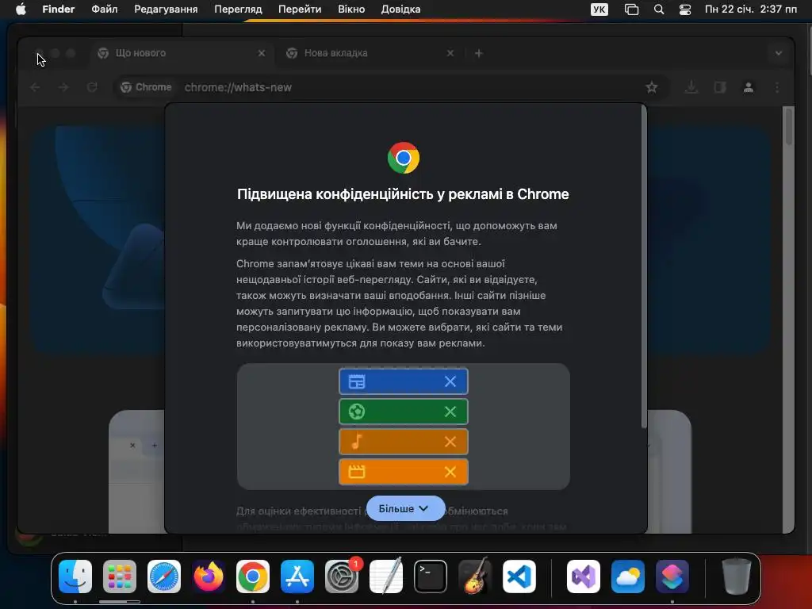Click the news icon on blue chip
812x609 pixels.
(357, 381)
